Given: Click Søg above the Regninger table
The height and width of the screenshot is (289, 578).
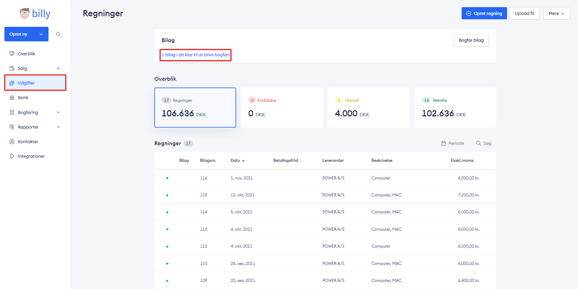Looking at the screenshot, I should click(x=484, y=143).
